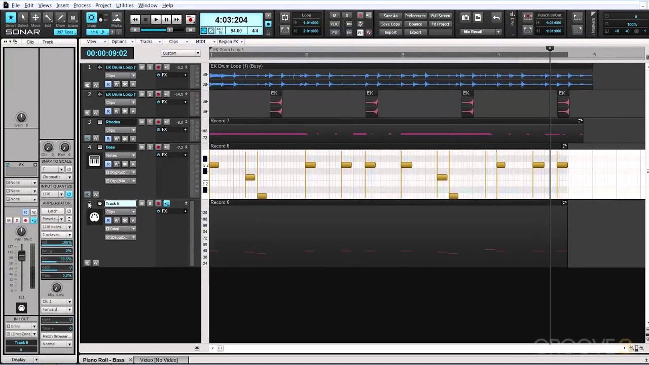Click the MIDI connector icon on Track 5
Image resolution: width=649 pixels, height=365 pixels.
point(94,217)
